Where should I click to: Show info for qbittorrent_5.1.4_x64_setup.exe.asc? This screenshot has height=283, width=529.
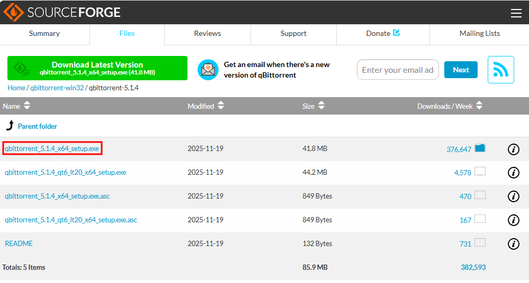pos(514,196)
